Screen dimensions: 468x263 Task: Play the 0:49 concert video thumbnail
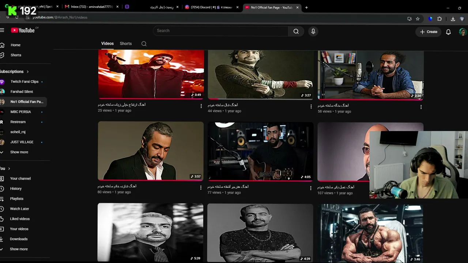tap(151, 75)
